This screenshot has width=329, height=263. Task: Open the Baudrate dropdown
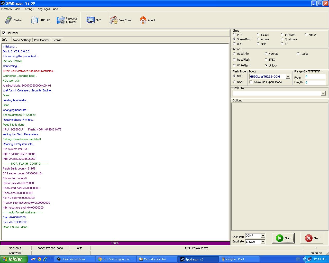pyautogui.click(x=263, y=242)
